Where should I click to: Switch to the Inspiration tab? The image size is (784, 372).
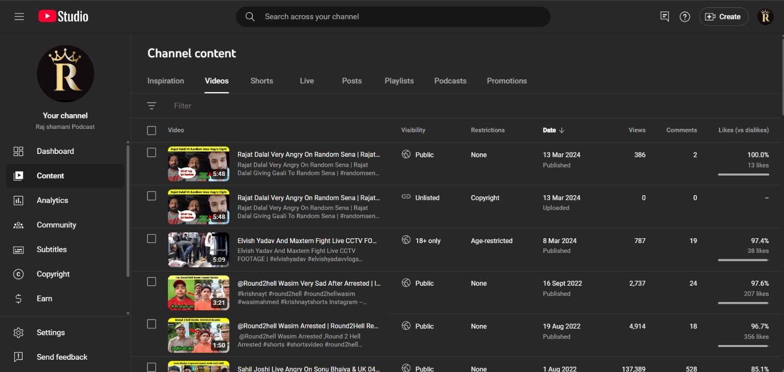coord(166,81)
